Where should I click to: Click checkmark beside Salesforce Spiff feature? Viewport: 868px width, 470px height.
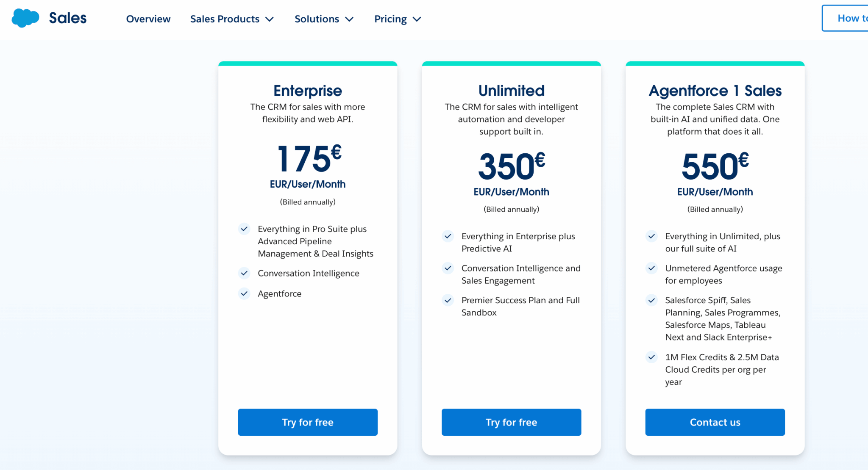tap(652, 300)
